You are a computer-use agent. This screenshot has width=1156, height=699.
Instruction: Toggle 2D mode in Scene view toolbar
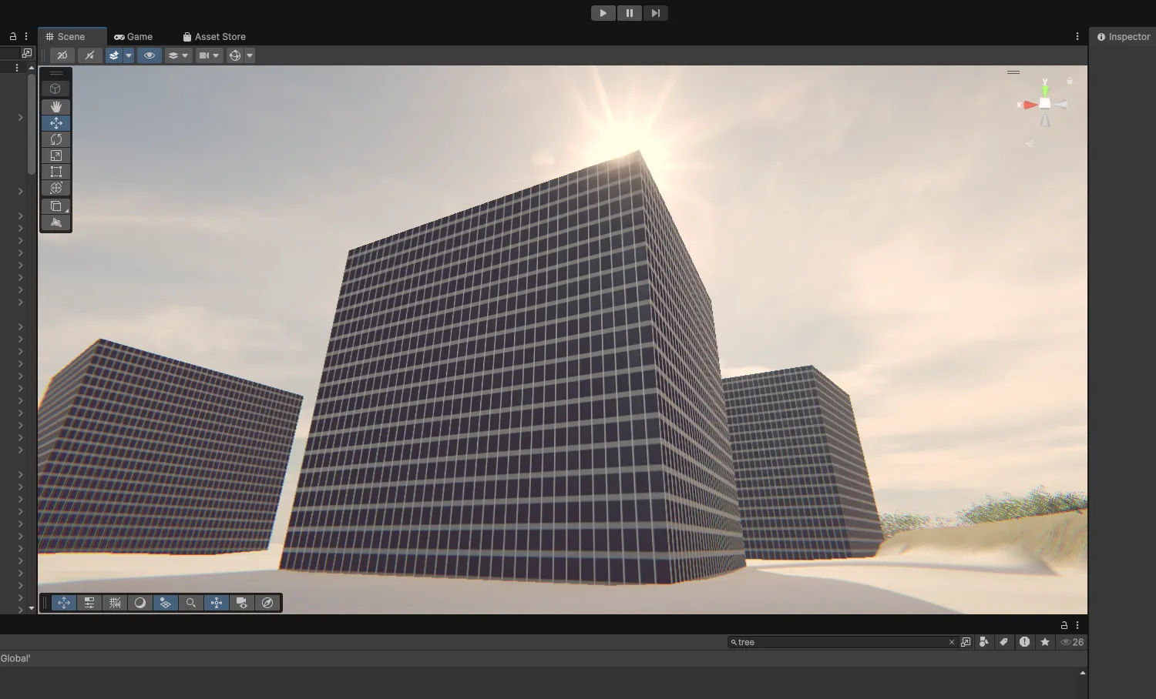pos(62,55)
